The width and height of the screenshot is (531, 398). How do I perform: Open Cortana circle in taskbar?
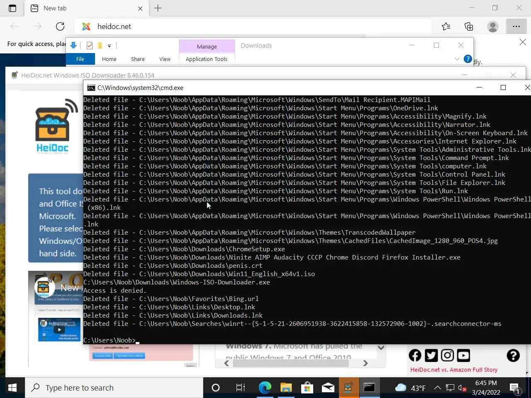point(215,388)
